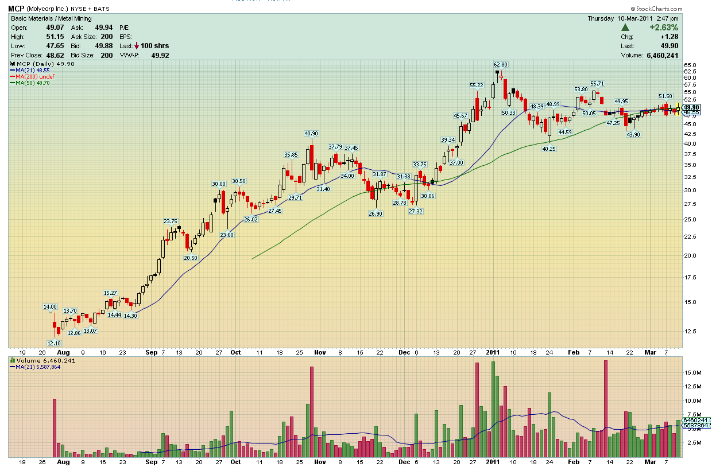
Task: Click the green MA(50) legend line
Action: point(13,83)
